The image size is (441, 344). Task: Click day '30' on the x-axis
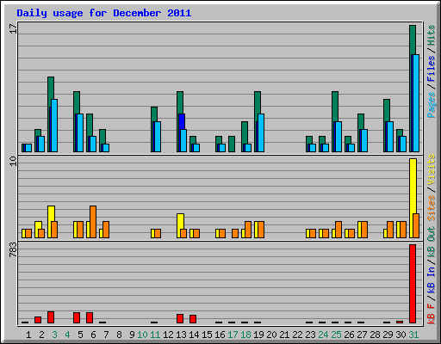coord(401,335)
